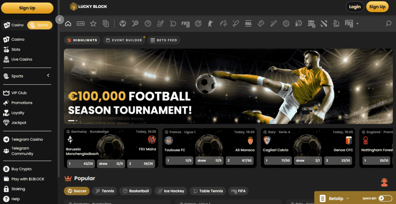Open the Home icon in sports toolbar
The image size is (396, 204).
tap(68, 24)
